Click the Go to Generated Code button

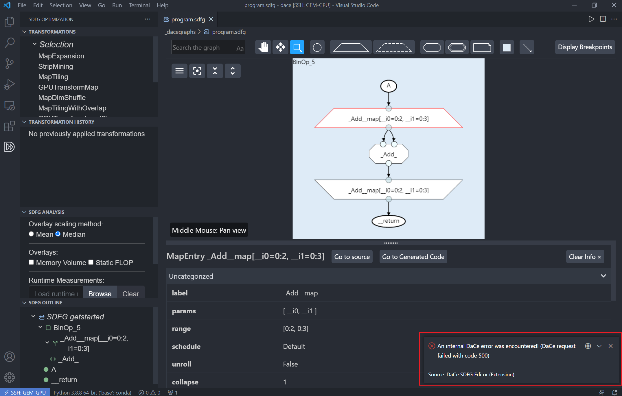[x=413, y=257]
